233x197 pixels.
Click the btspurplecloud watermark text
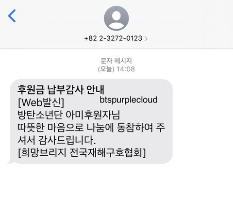129,99
